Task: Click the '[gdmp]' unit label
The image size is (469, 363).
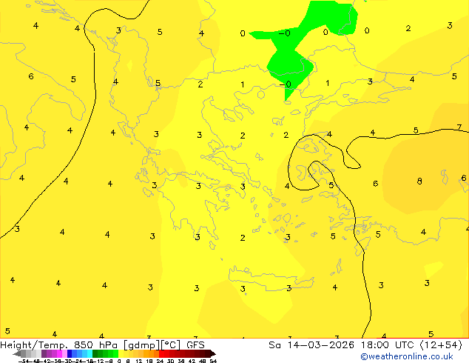Action: pos(141,345)
